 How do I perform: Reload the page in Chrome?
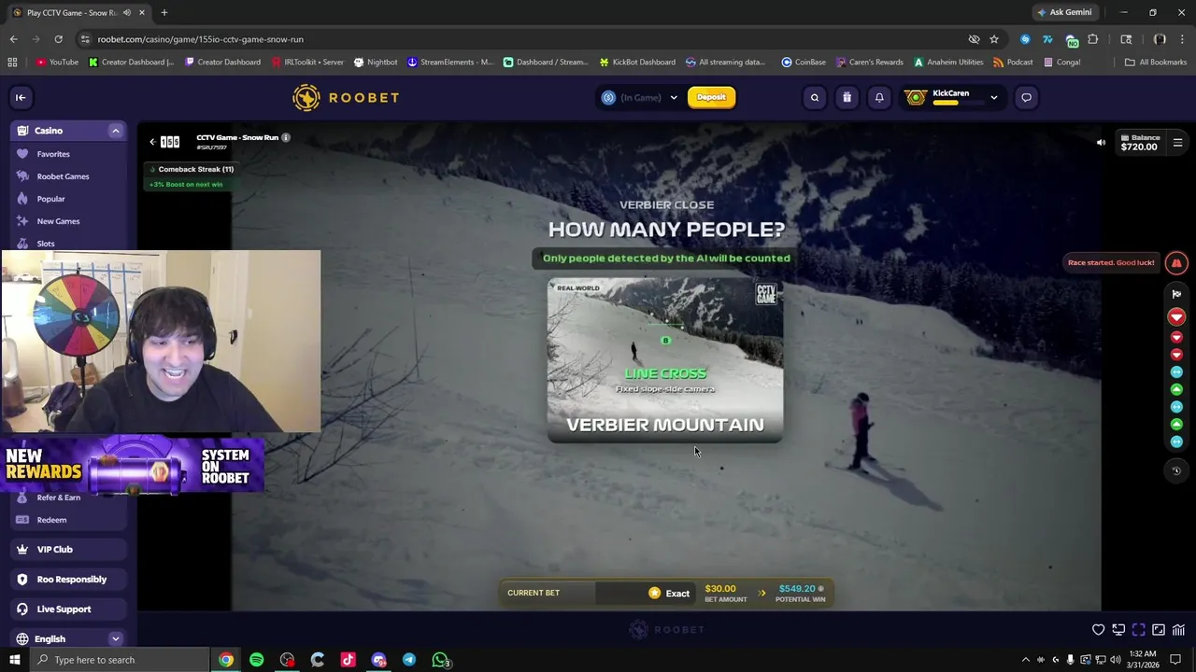58,39
